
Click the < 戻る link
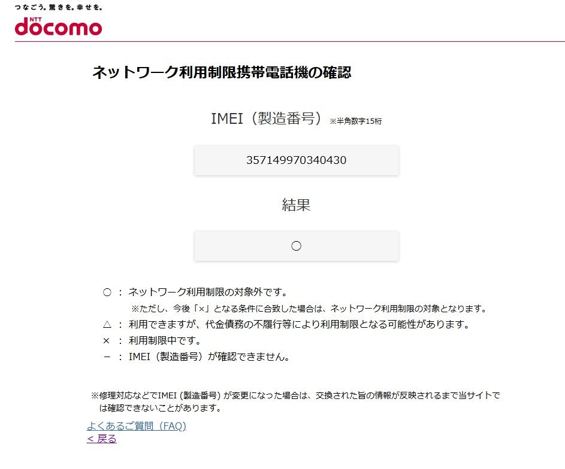tap(101, 438)
